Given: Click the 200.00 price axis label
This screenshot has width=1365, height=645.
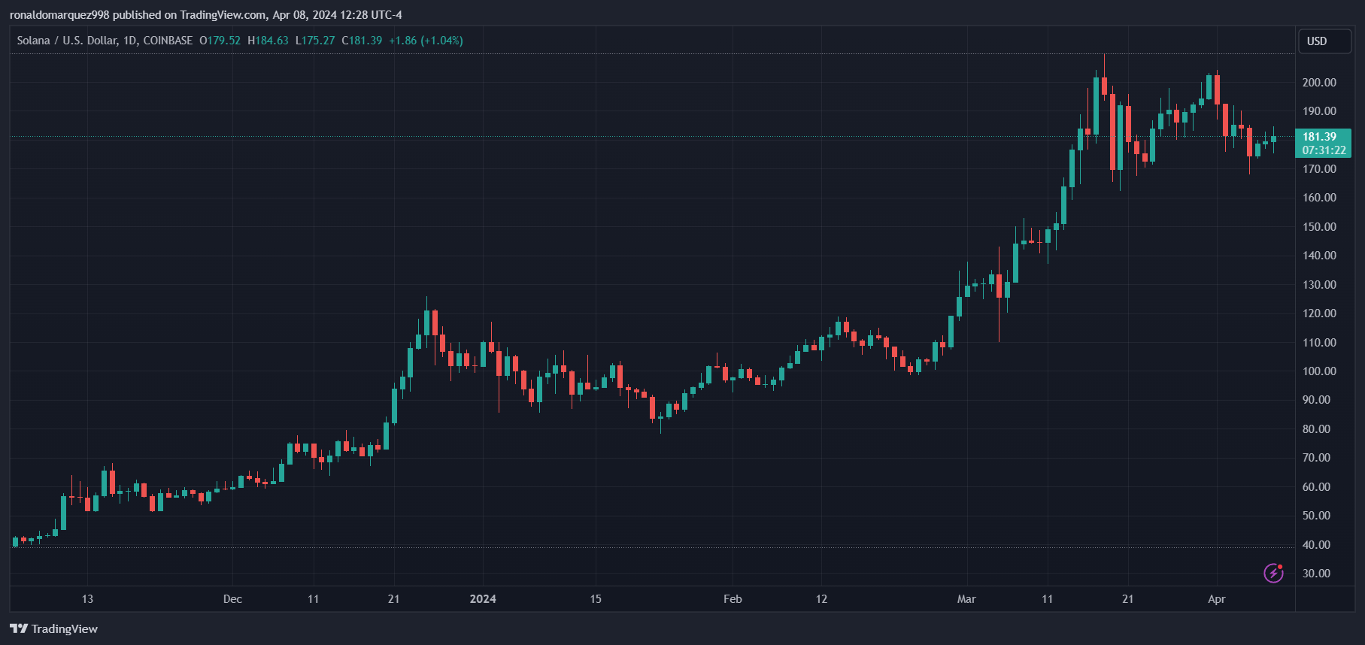Looking at the screenshot, I should [1319, 83].
